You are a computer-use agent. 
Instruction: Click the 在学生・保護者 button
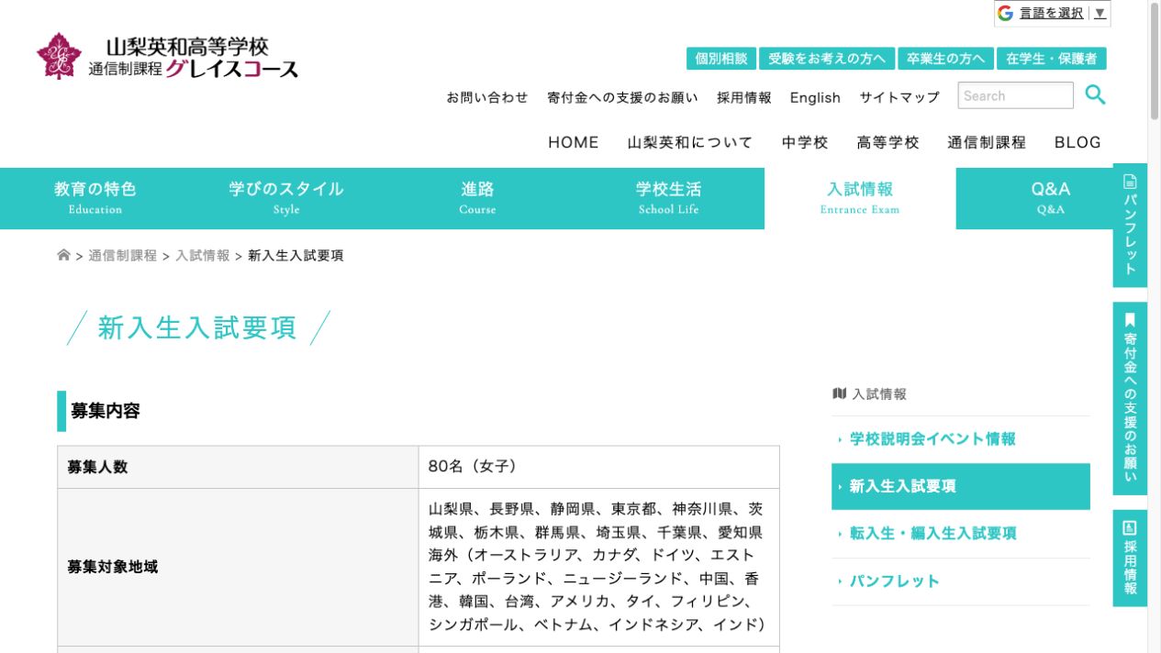coord(1052,59)
